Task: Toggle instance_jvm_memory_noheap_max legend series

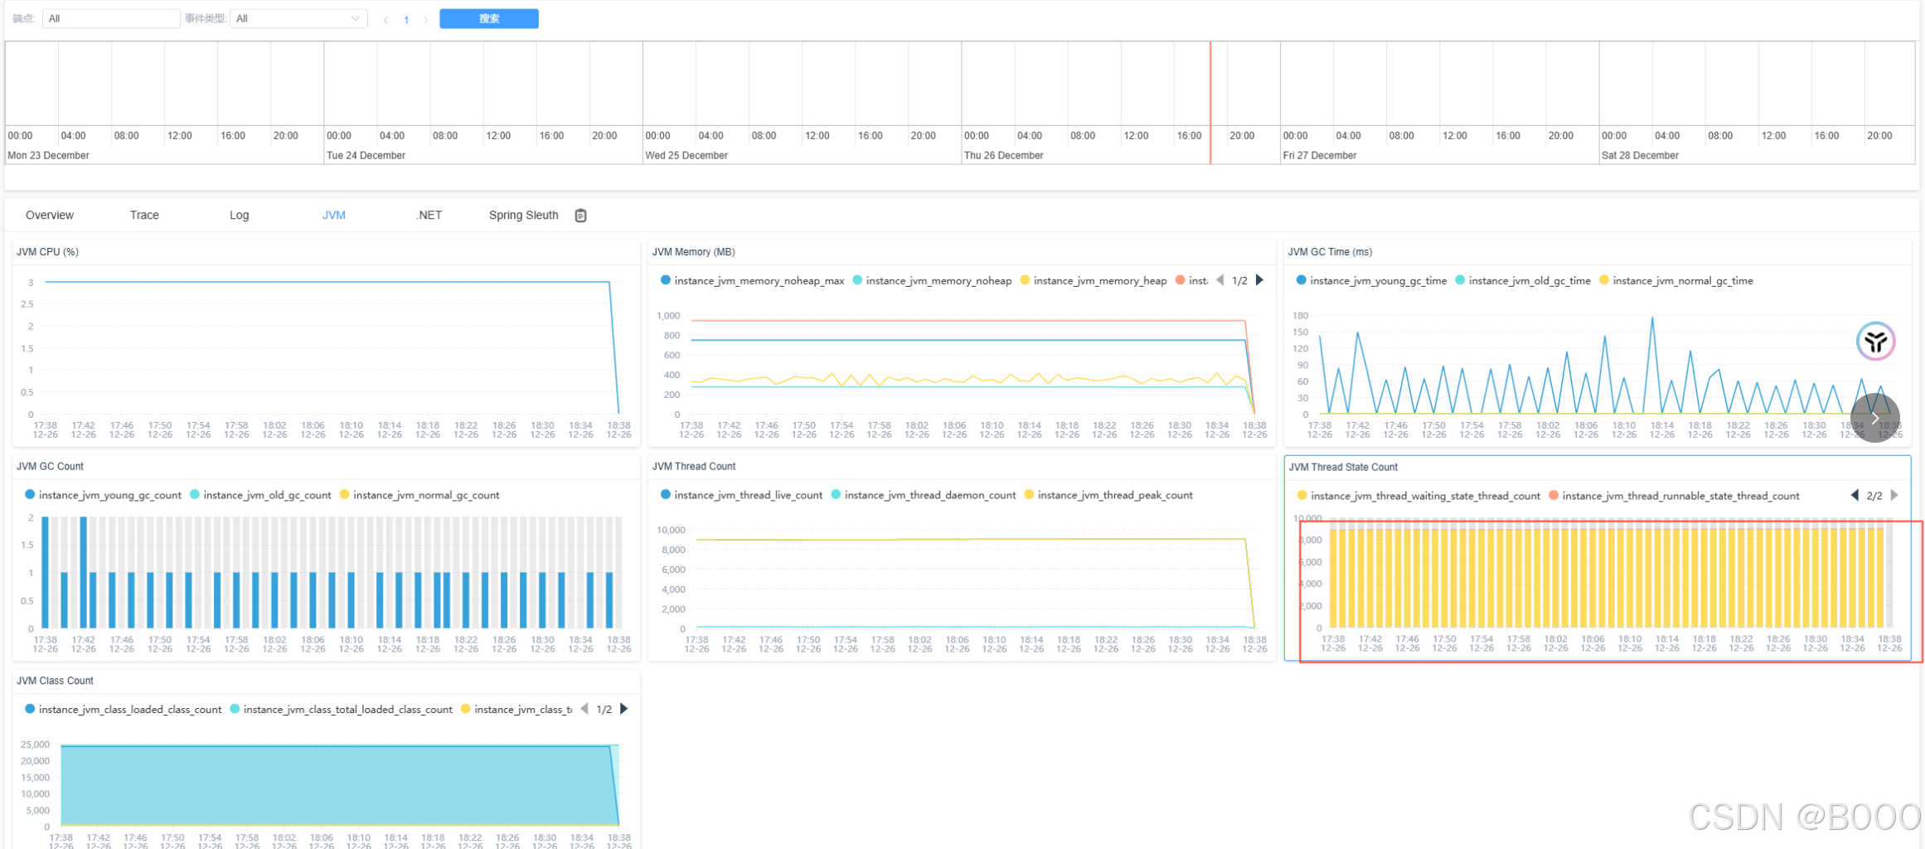Action: tap(752, 280)
